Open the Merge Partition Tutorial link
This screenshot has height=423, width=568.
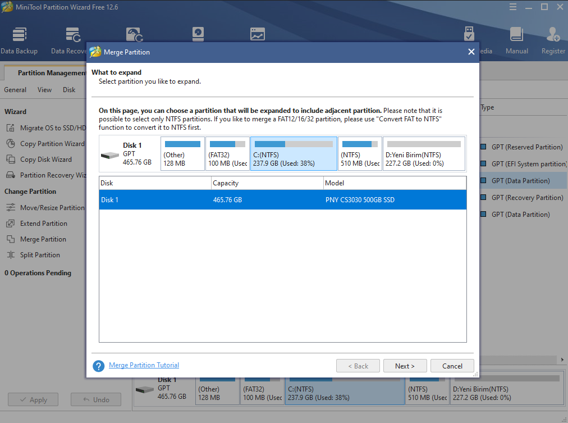click(144, 365)
